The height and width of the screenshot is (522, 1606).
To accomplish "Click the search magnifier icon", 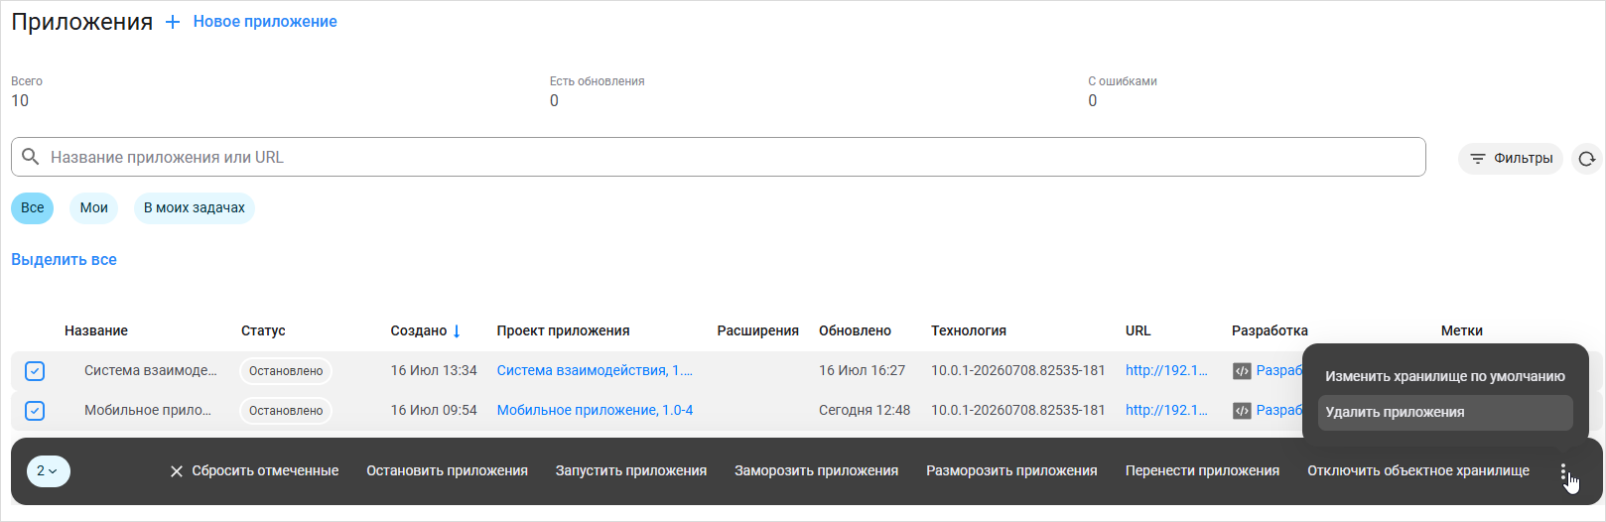I will (x=31, y=157).
